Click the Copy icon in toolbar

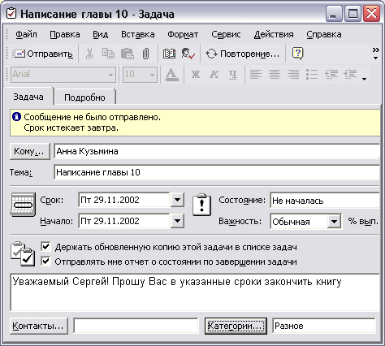108,54
